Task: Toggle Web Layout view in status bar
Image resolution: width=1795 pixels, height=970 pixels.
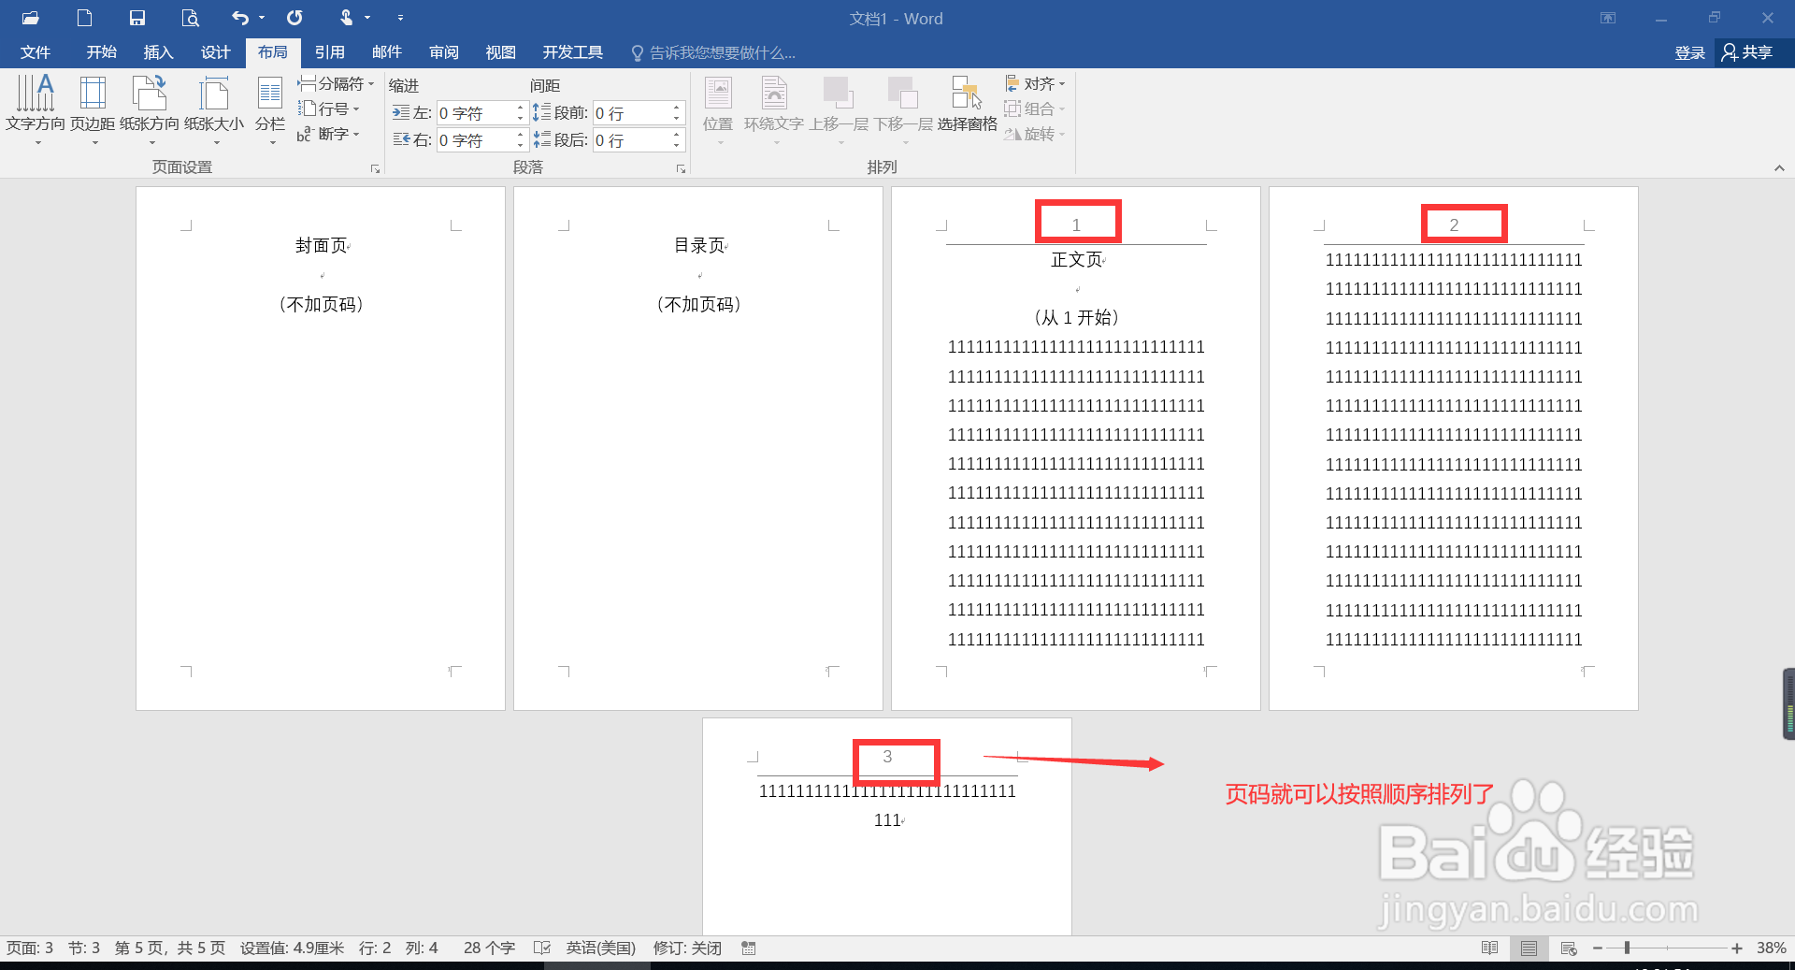Action: click(x=1569, y=948)
